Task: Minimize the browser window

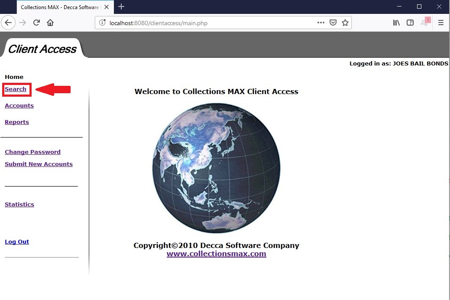Action: (399, 7)
